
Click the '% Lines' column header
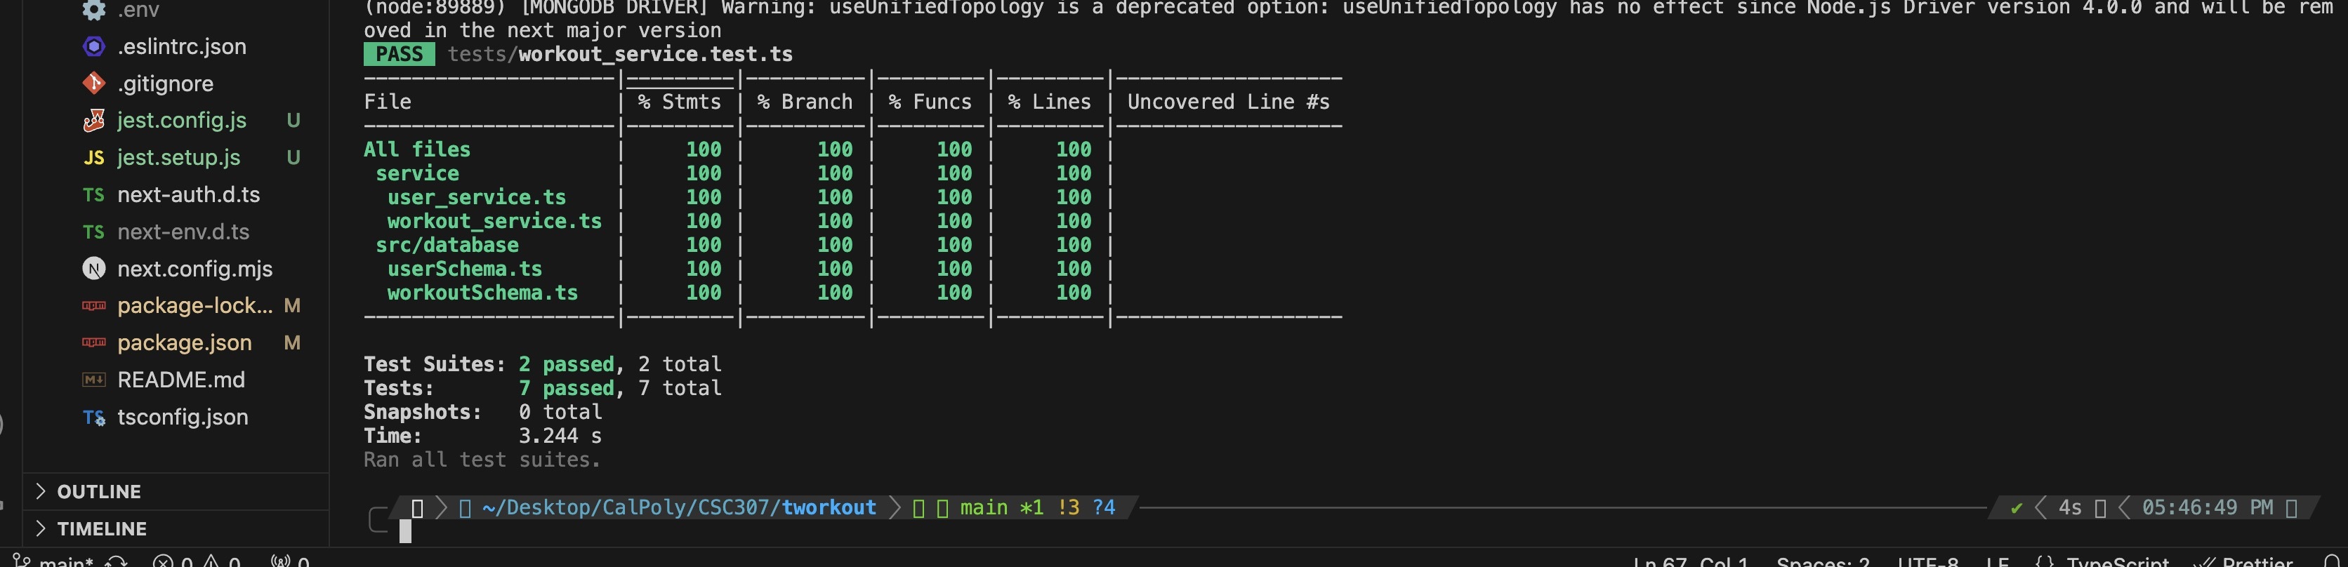point(1050,102)
